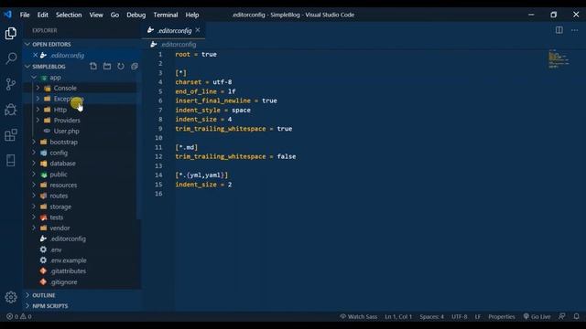Image resolution: width=586 pixels, height=329 pixels.
Task: Close the .editorconfig tab
Action: click(198, 30)
